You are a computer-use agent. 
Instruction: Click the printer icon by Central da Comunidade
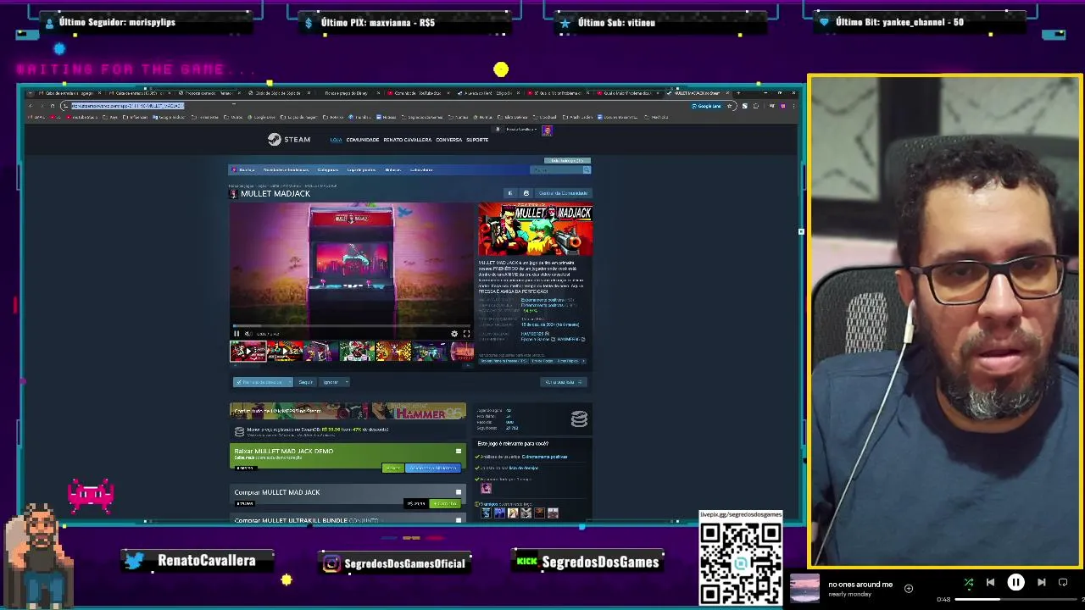pos(526,193)
